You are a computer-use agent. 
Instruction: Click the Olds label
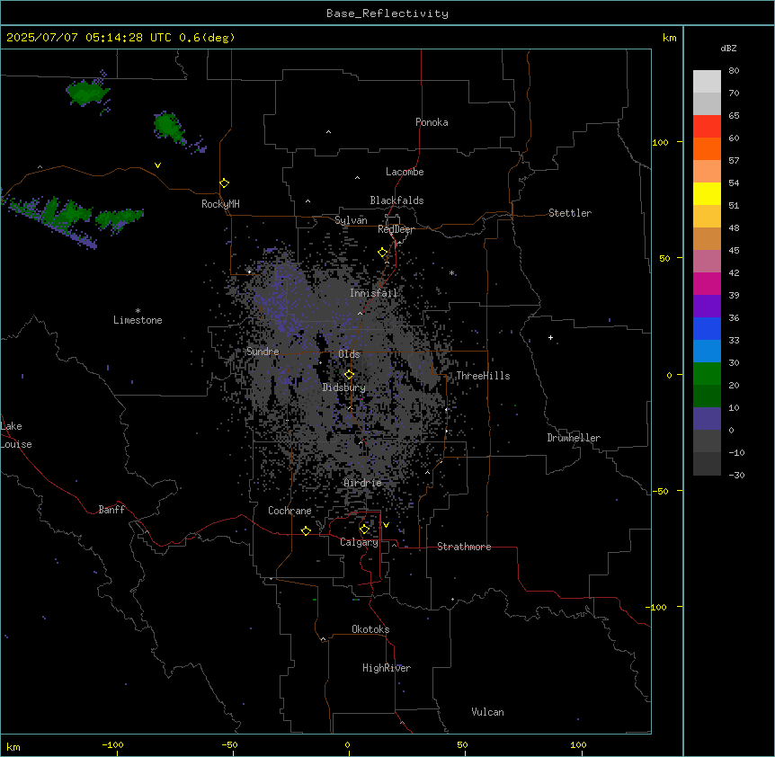click(349, 354)
